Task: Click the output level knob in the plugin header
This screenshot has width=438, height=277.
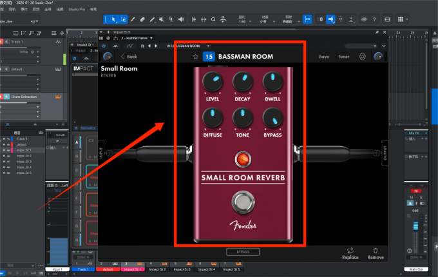Action: tap(378, 57)
